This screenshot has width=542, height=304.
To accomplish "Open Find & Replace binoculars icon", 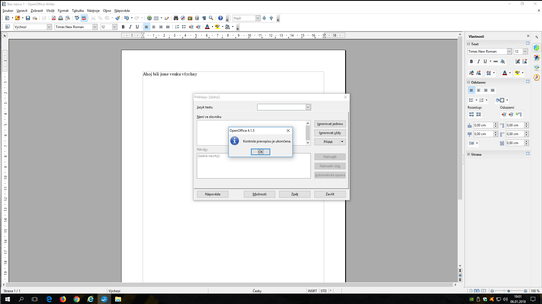I will [x=176, y=18].
